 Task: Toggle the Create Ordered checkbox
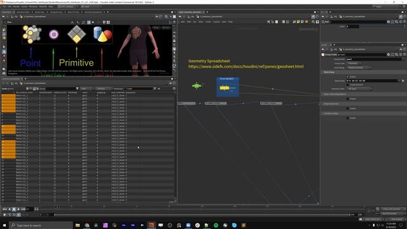click(348, 85)
